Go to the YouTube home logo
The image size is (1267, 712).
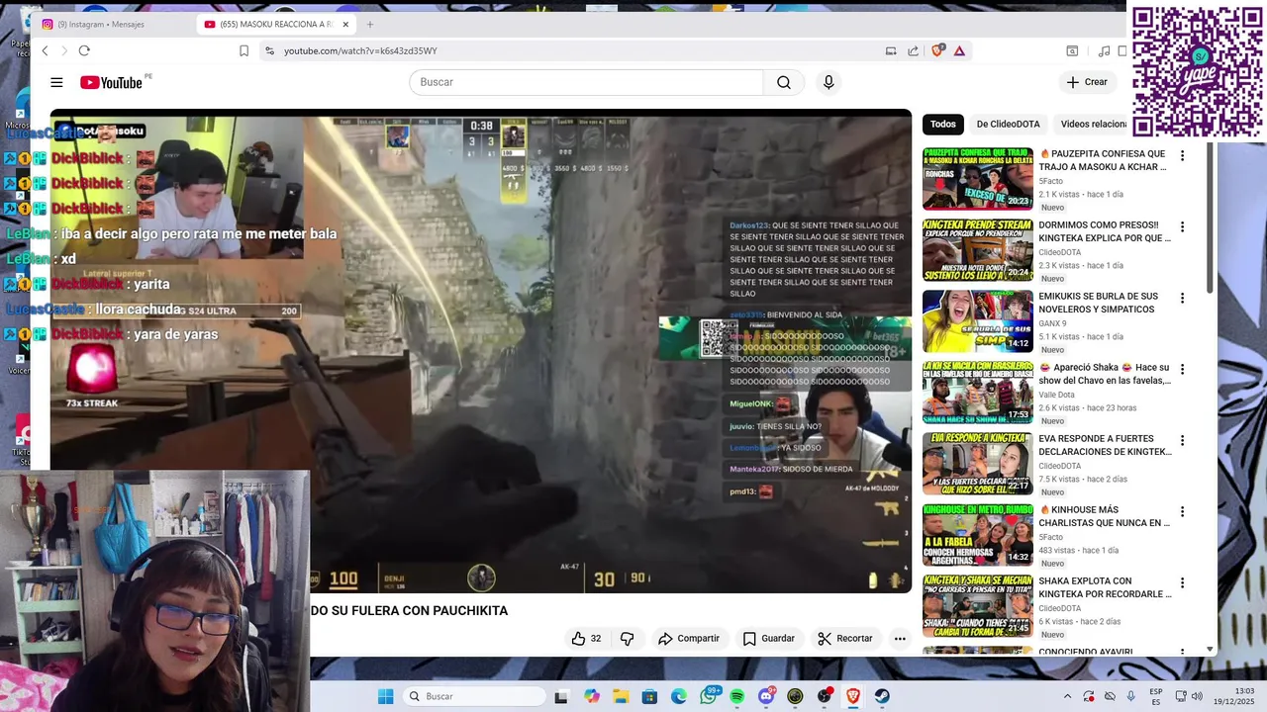click(x=112, y=82)
